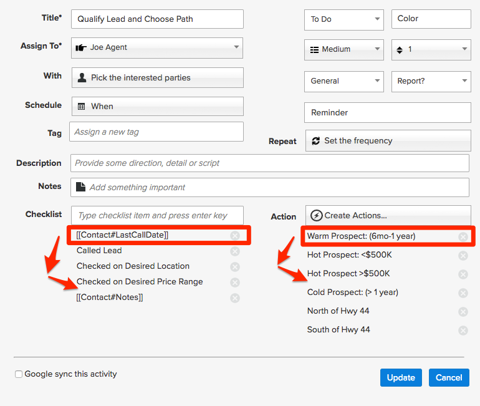Click the calendar icon in Schedule
Screen dimensions: 480x406
click(x=82, y=107)
